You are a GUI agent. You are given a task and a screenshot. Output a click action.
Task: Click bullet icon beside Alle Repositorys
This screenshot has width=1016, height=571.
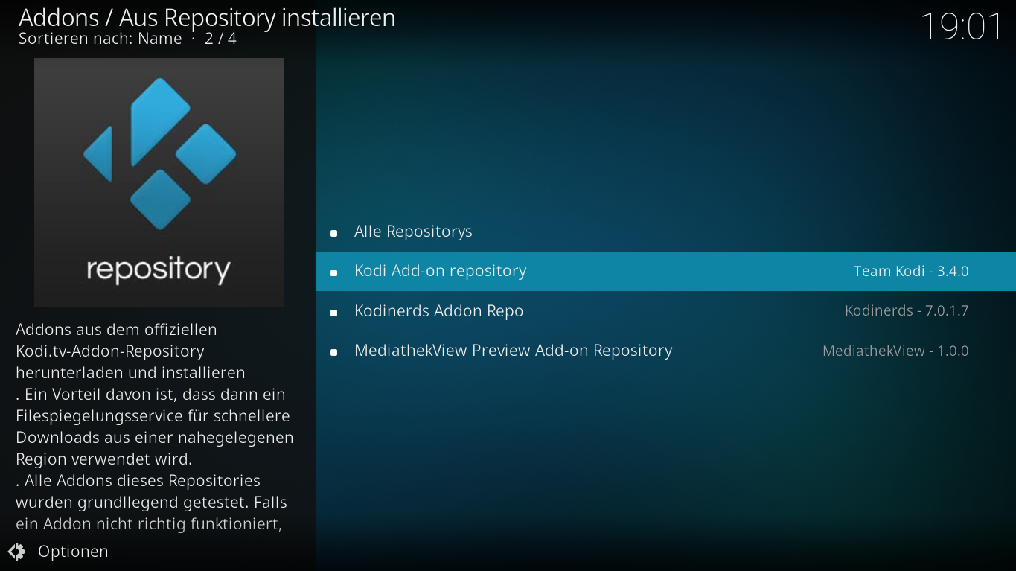(334, 233)
